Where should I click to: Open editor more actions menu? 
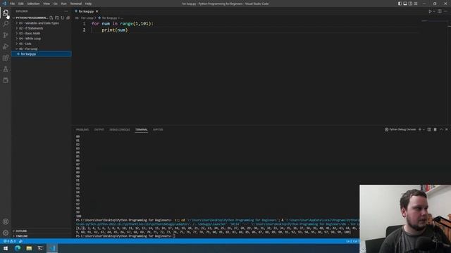445,11
